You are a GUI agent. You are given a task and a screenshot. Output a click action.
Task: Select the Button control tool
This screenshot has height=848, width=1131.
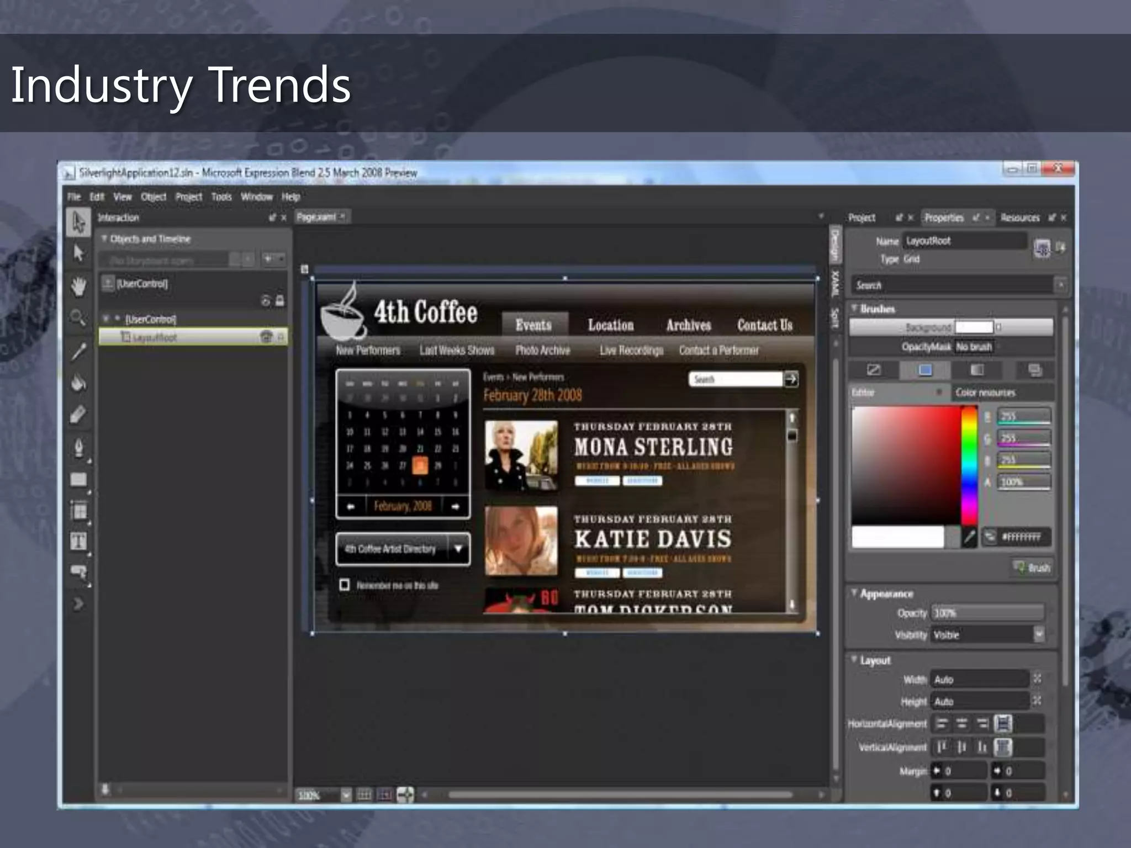78,572
